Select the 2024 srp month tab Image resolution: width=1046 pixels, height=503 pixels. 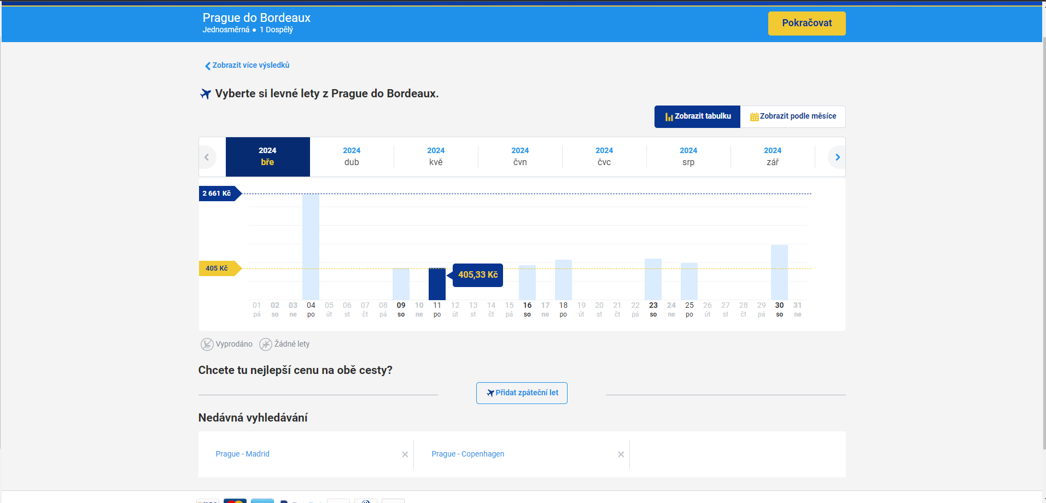(688, 157)
